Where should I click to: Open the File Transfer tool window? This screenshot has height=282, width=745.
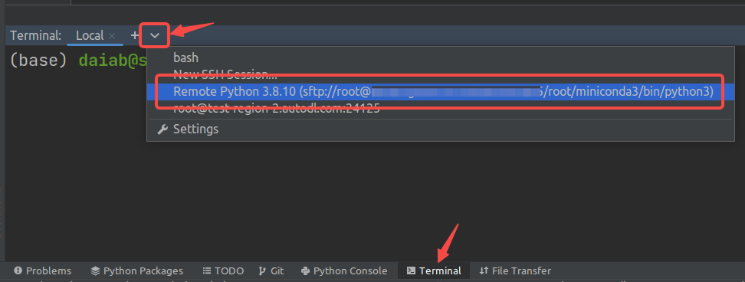click(516, 271)
